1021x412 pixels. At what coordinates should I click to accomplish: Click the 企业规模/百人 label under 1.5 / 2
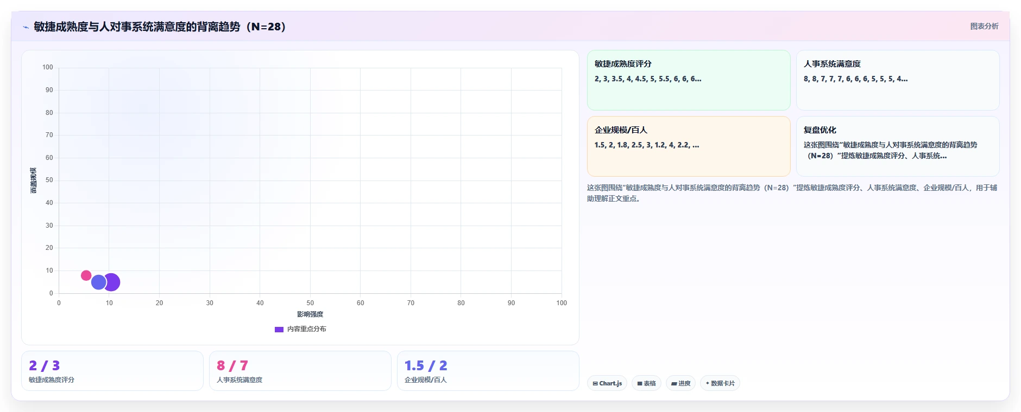426,380
